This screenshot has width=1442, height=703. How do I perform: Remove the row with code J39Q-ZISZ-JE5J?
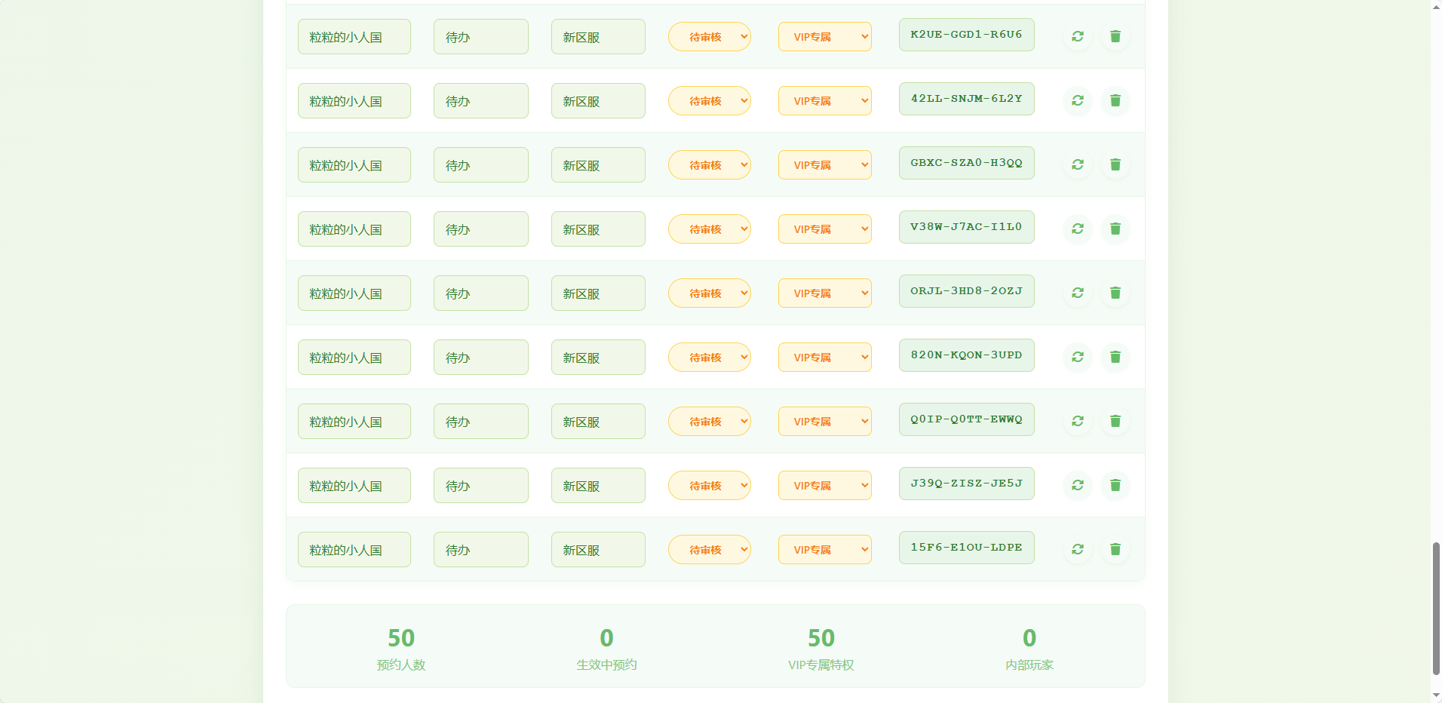pyautogui.click(x=1115, y=485)
